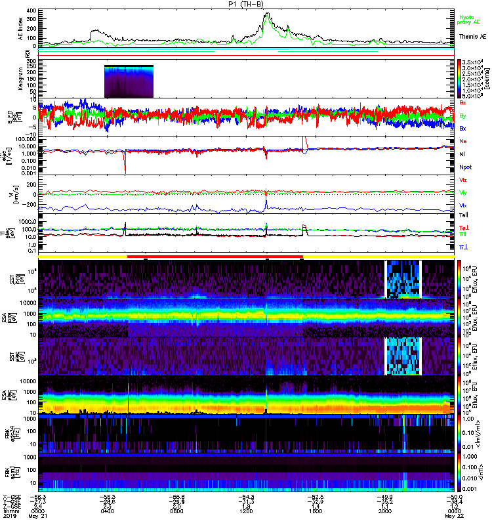Viewport: 492px width, 525px height.
Task: Click the FBK magnetic nT colorbar
Action: [459, 472]
